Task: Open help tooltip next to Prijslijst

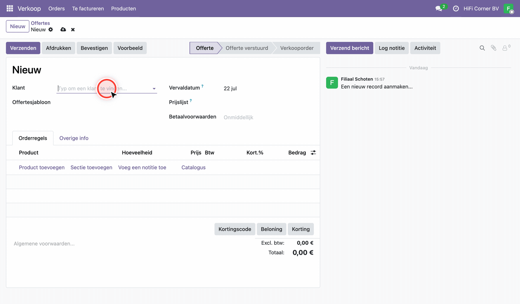Action: 191,100
